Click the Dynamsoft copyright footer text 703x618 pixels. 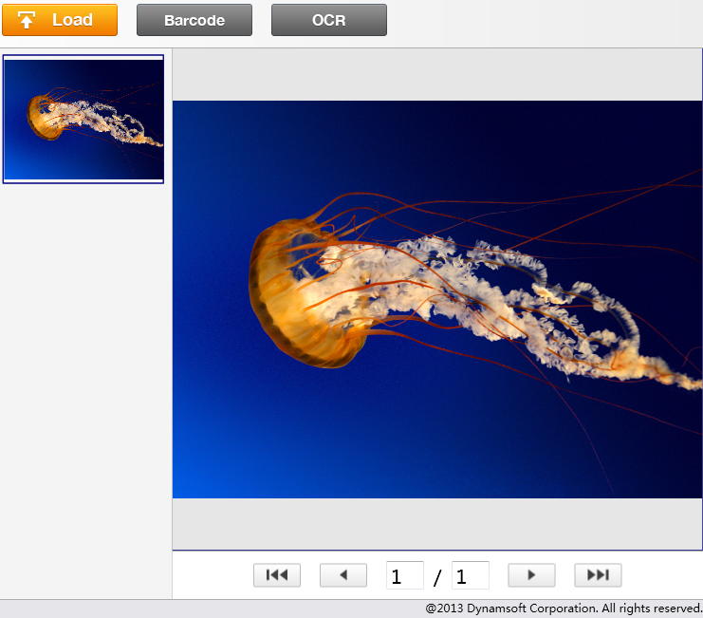[x=564, y=609]
